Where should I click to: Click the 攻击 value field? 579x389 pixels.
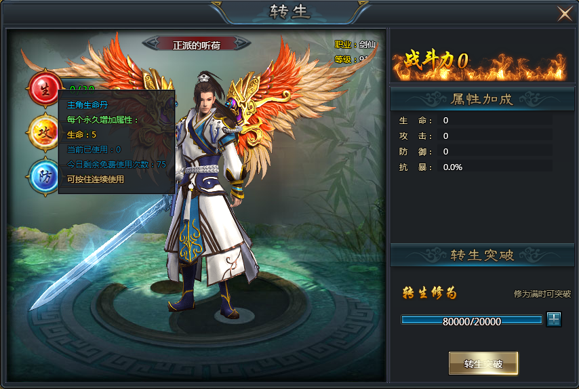coord(495,136)
